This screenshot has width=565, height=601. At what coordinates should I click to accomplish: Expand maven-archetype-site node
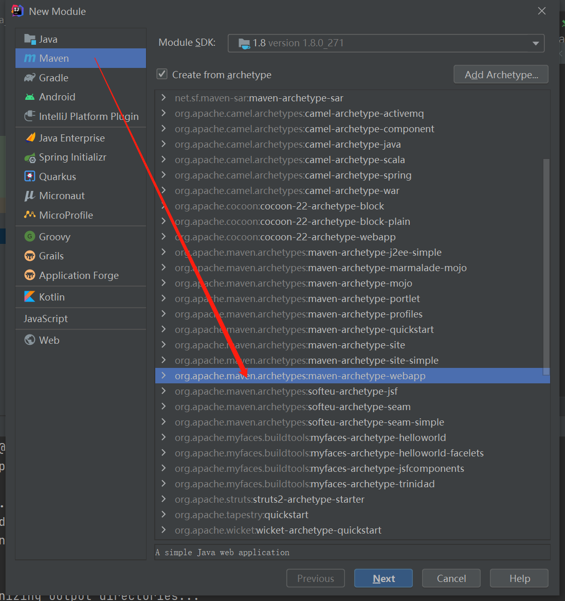pos(163,345)
